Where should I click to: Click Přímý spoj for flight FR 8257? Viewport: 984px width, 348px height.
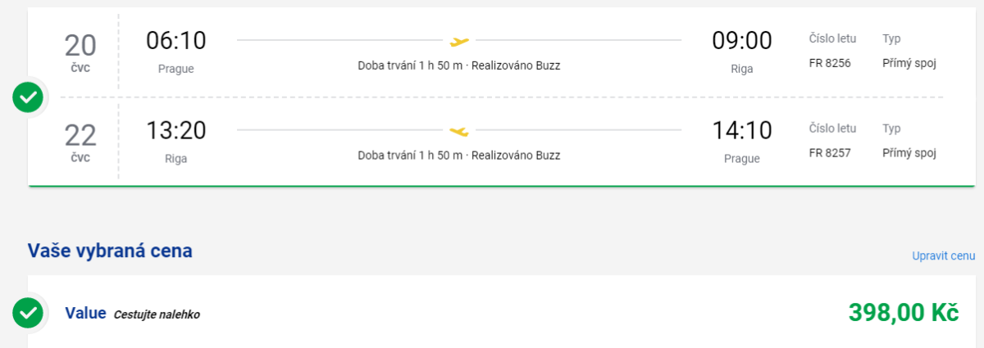pyautogui.click(x=909, y=153)
